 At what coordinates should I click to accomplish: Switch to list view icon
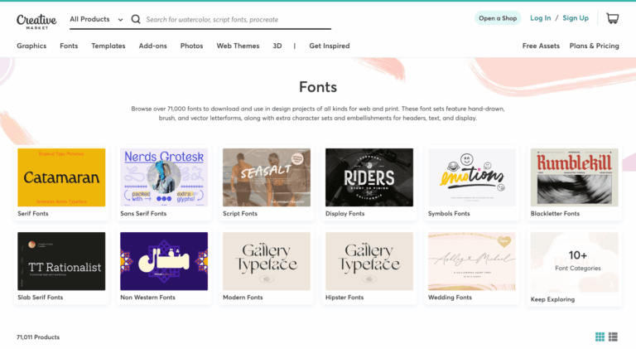tap(614, 337)
